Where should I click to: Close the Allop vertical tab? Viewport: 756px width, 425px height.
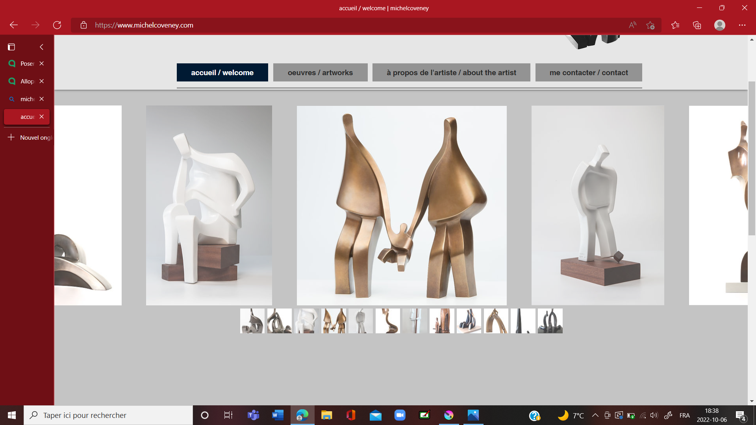pyautogui.click(x=41, y=81)
